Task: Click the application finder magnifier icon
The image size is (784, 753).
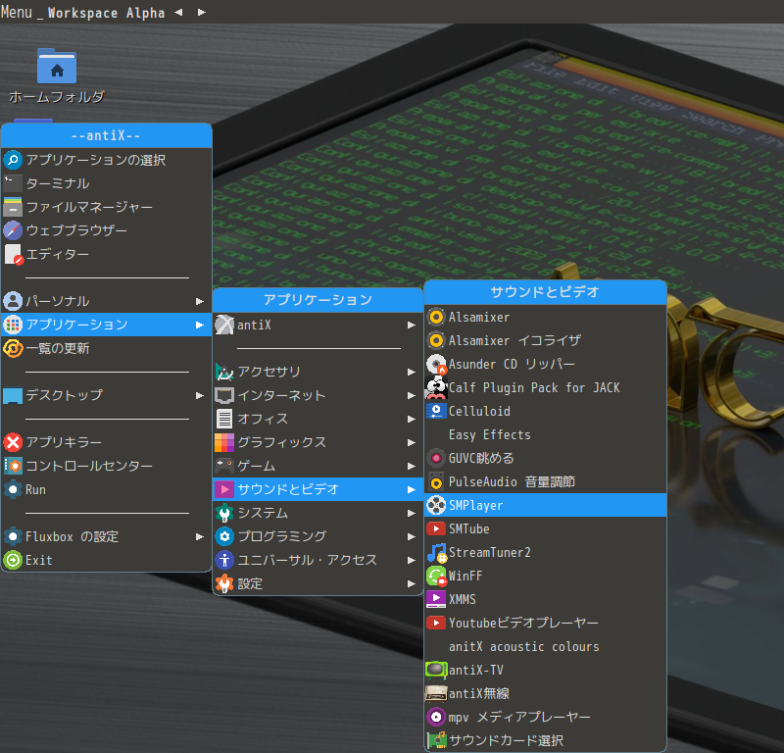Action: tap(13, 160)
